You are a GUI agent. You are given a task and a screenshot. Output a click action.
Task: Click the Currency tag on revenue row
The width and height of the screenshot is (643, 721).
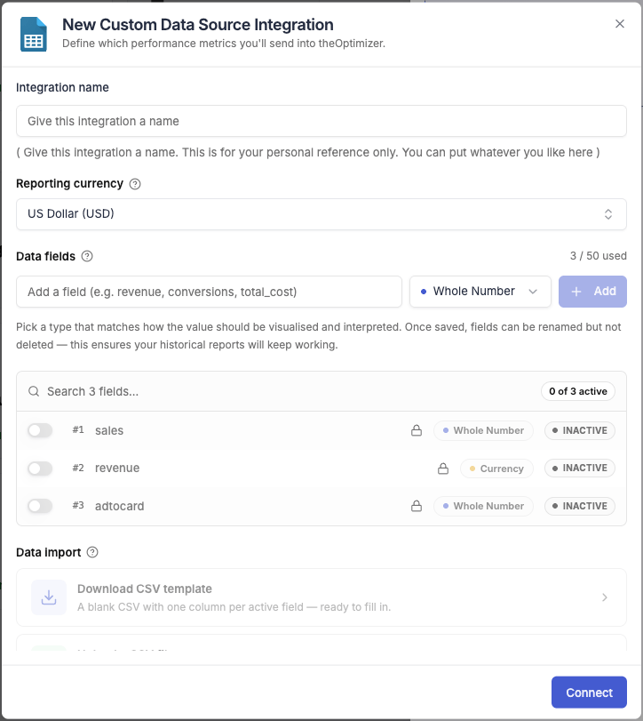pyautogui.click(x=496, y=469)
